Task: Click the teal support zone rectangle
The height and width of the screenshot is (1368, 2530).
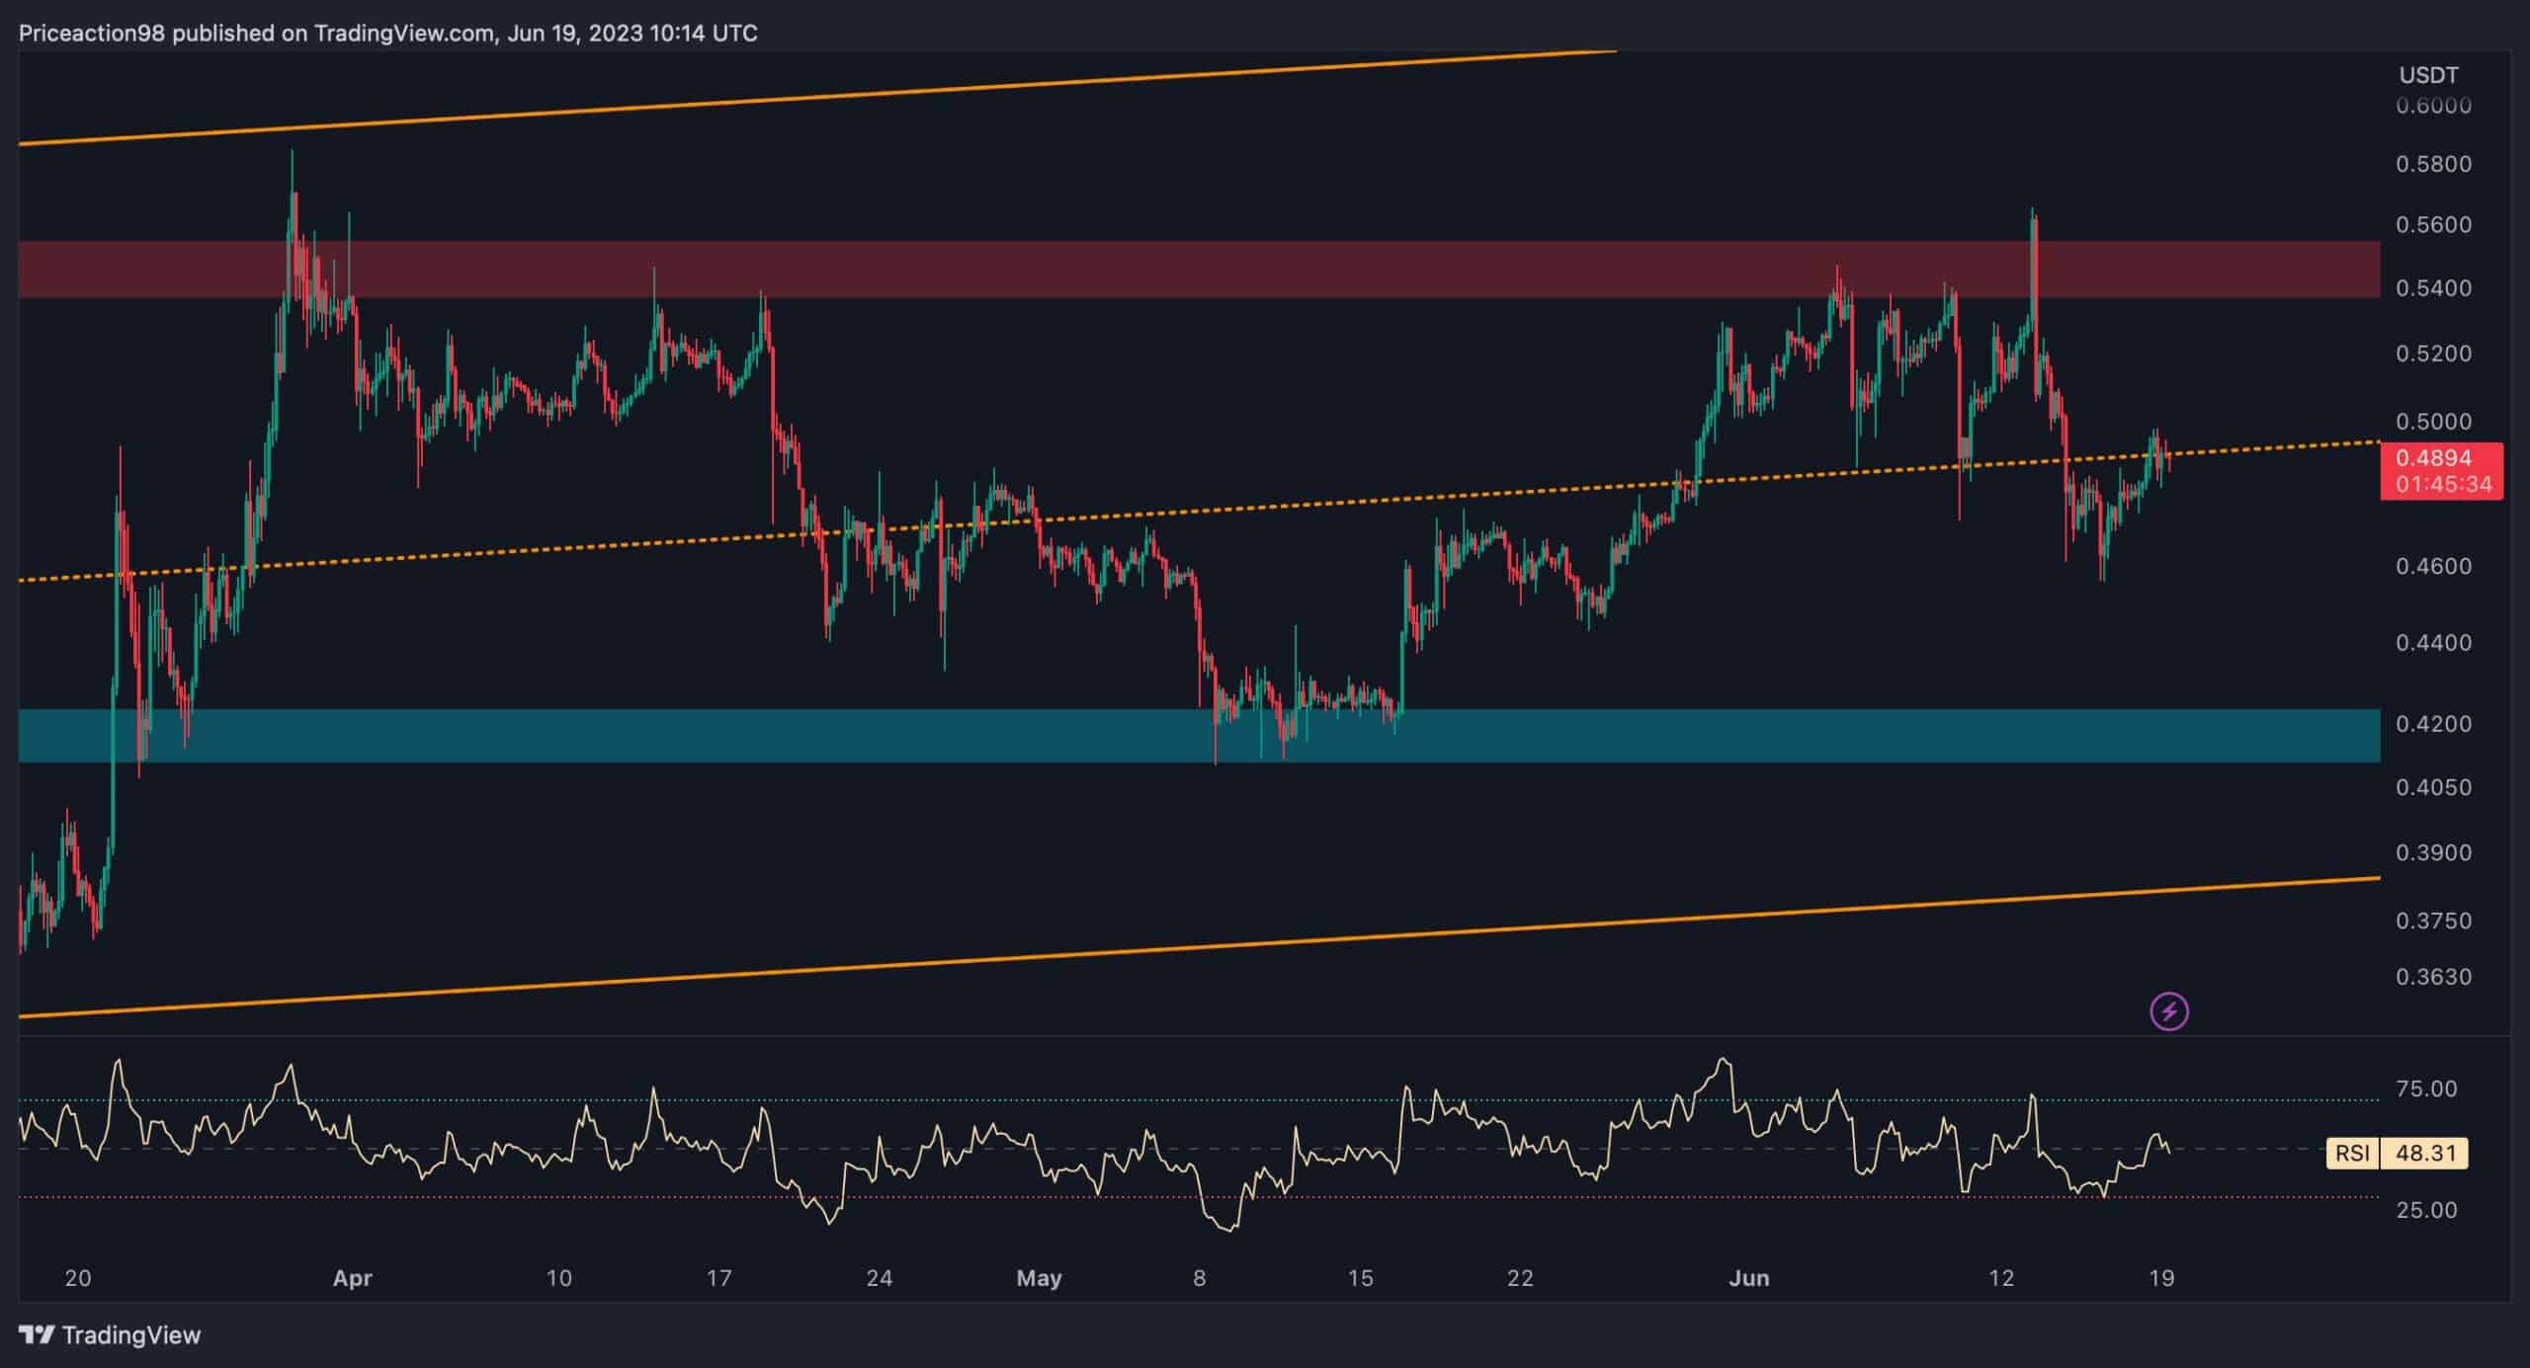Action: 1199,735
